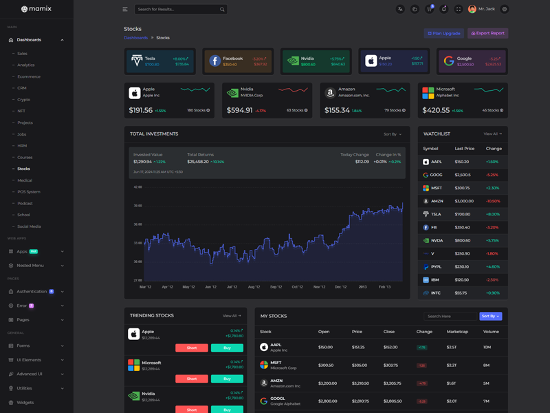Click Buy for Apple in Trending Stocks
The image size is (550, 413).
click(227, 348)
